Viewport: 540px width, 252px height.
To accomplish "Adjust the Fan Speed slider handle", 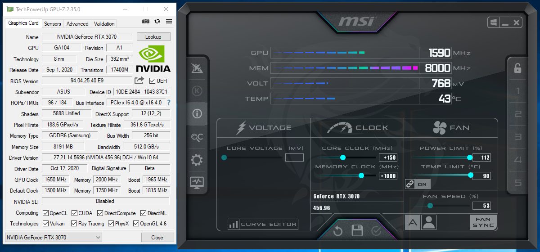I will coord(430,206).
